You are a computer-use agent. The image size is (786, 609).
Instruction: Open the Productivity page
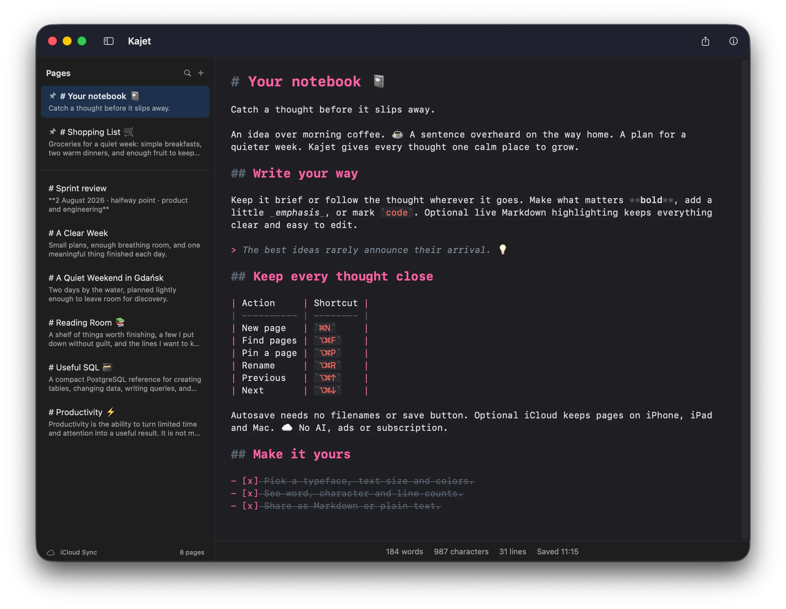[125, 422]
